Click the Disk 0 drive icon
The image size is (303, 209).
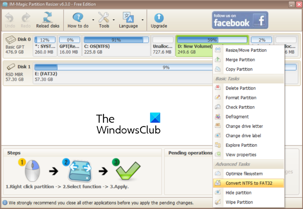click(11, 40)
